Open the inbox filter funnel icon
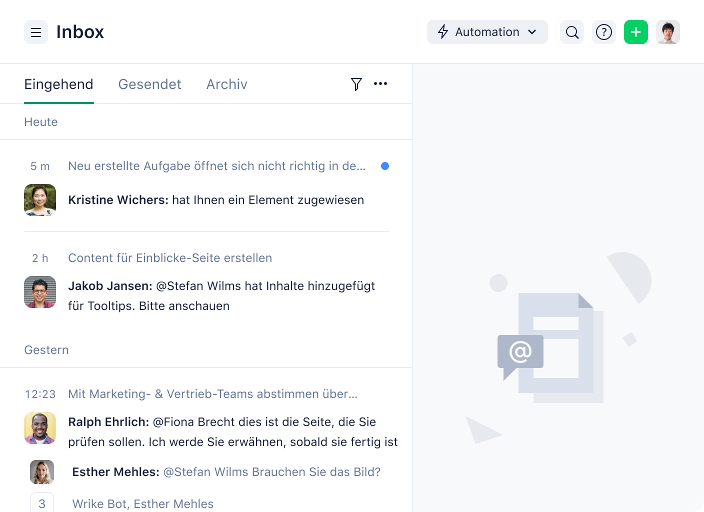This screenshot has height=512, width=704. click(356, 84)
